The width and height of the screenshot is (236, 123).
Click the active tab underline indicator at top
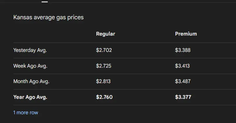pyautogui.click(x=45, y=1)
